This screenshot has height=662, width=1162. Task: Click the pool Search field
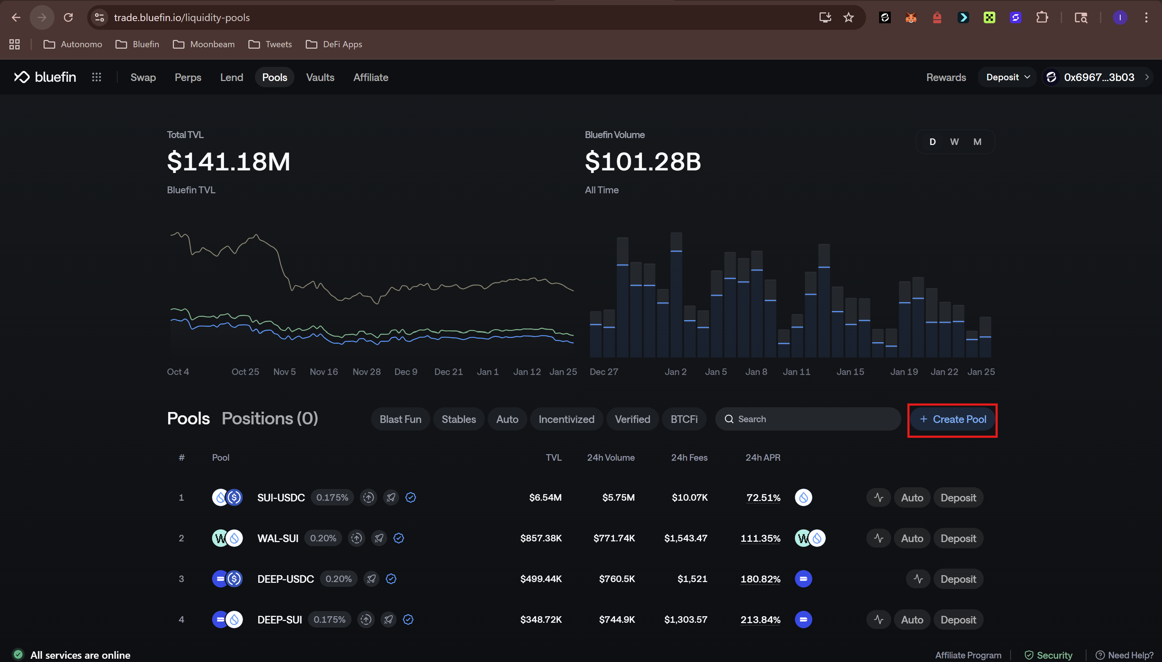click(813, 419)
